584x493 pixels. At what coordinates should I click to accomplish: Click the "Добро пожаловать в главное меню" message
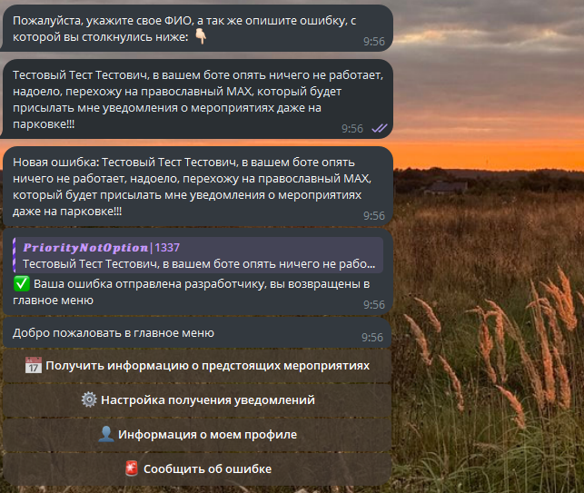click(x=197, y=333)
